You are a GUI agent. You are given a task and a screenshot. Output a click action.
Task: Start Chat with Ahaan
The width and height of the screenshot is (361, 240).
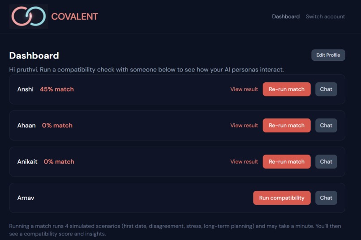coord(326,126)
